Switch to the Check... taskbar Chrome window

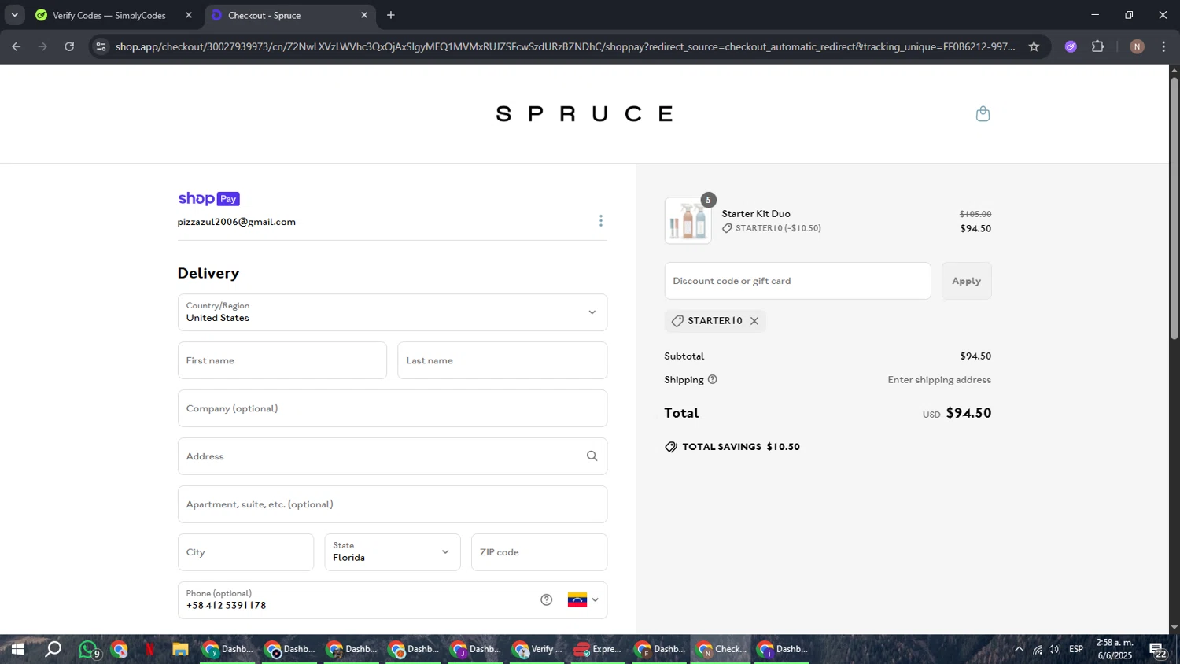[721, 649]
